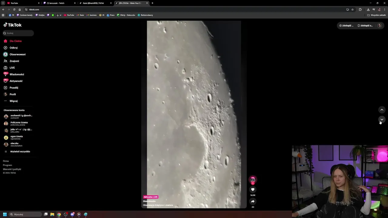Open Wszystkie zakładki folder

(x=376, y=15)
